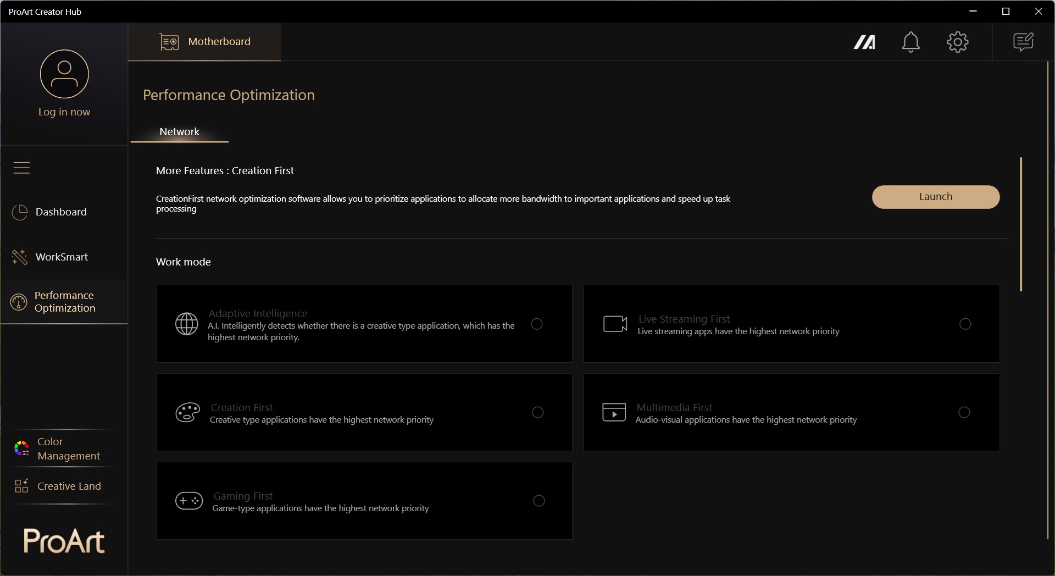This screenshot has height=576, width=1055.
Task: Open settings via the gear icon
Action: [x=958, y=42]
